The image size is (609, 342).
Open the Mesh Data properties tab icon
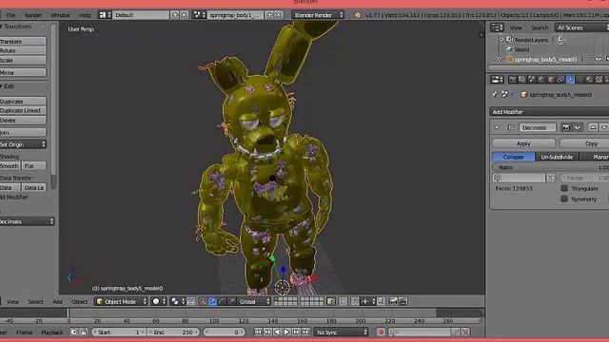580,80
